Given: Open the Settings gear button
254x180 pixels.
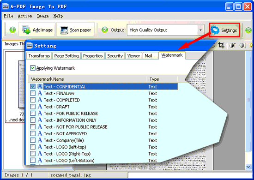Looking at the screenshot, I should 224,30.
